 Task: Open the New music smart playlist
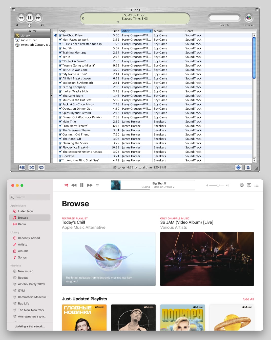tap(30, 271)
